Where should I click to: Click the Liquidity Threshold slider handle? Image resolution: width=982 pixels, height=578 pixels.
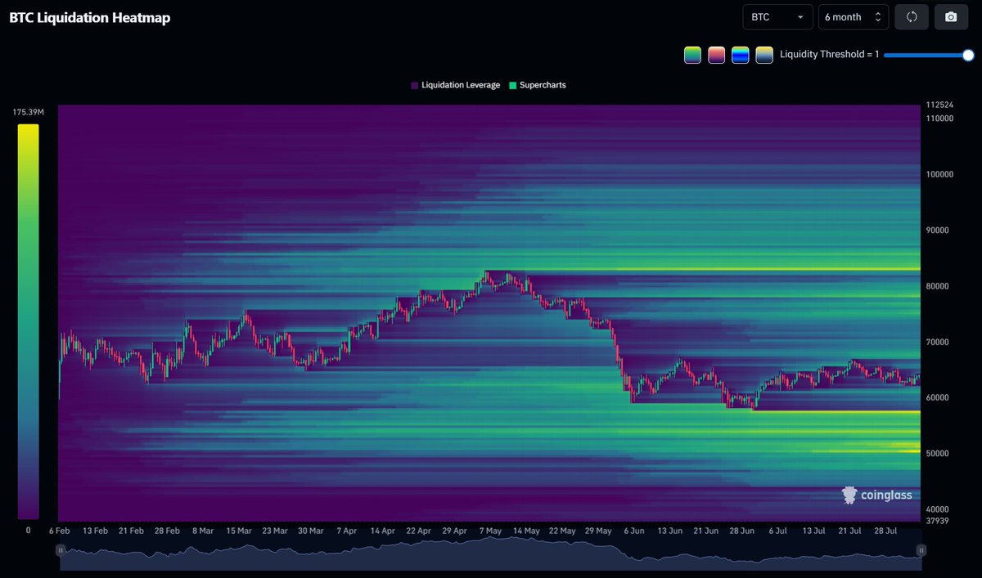(968, 55)
